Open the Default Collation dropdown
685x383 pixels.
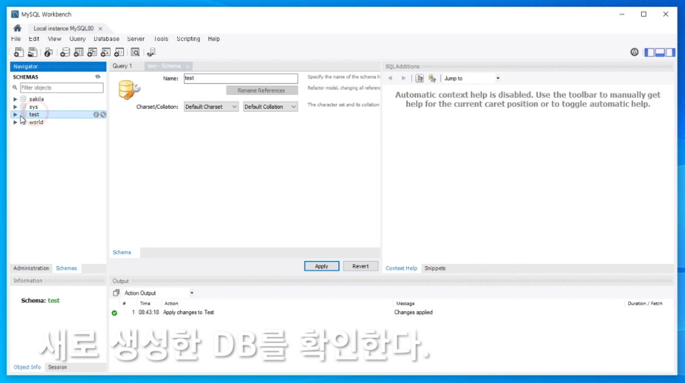[x=271, y=106]
